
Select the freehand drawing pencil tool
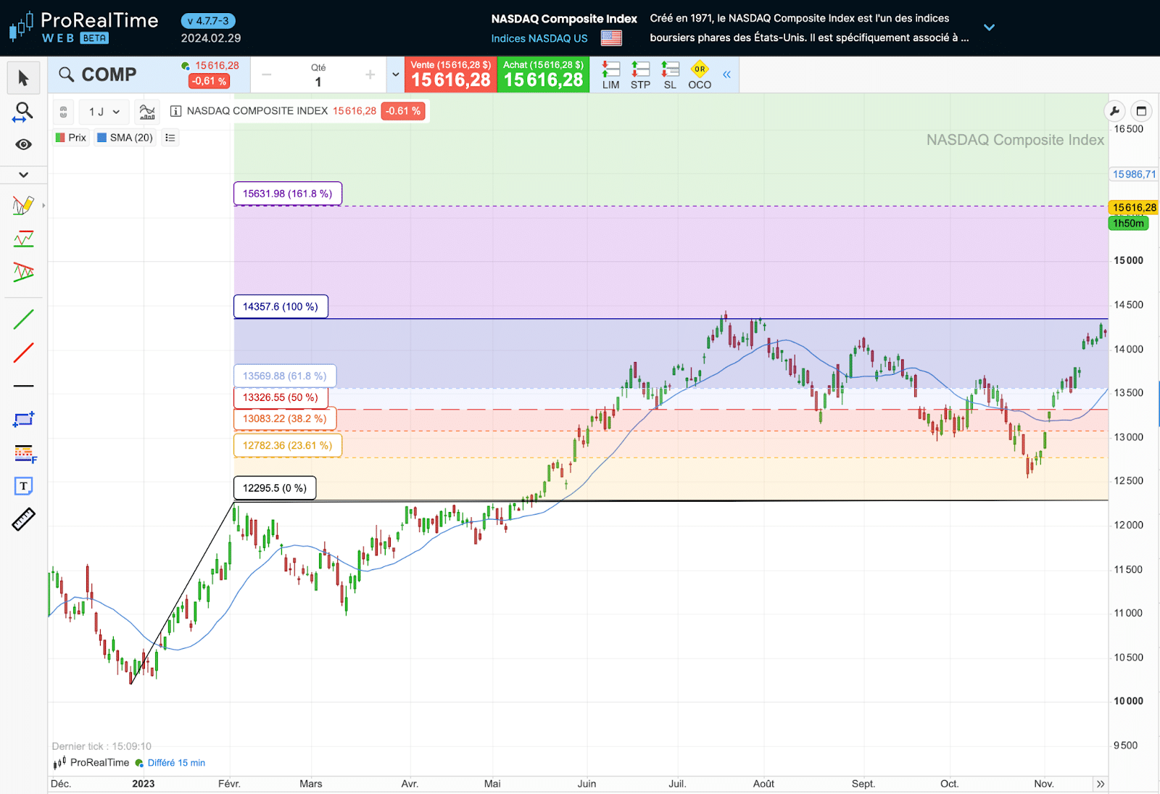tap(23, 204)
